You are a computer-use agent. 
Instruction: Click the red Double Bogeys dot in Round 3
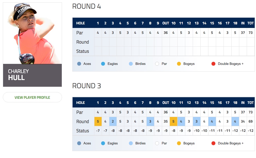[x=213, y=143]
